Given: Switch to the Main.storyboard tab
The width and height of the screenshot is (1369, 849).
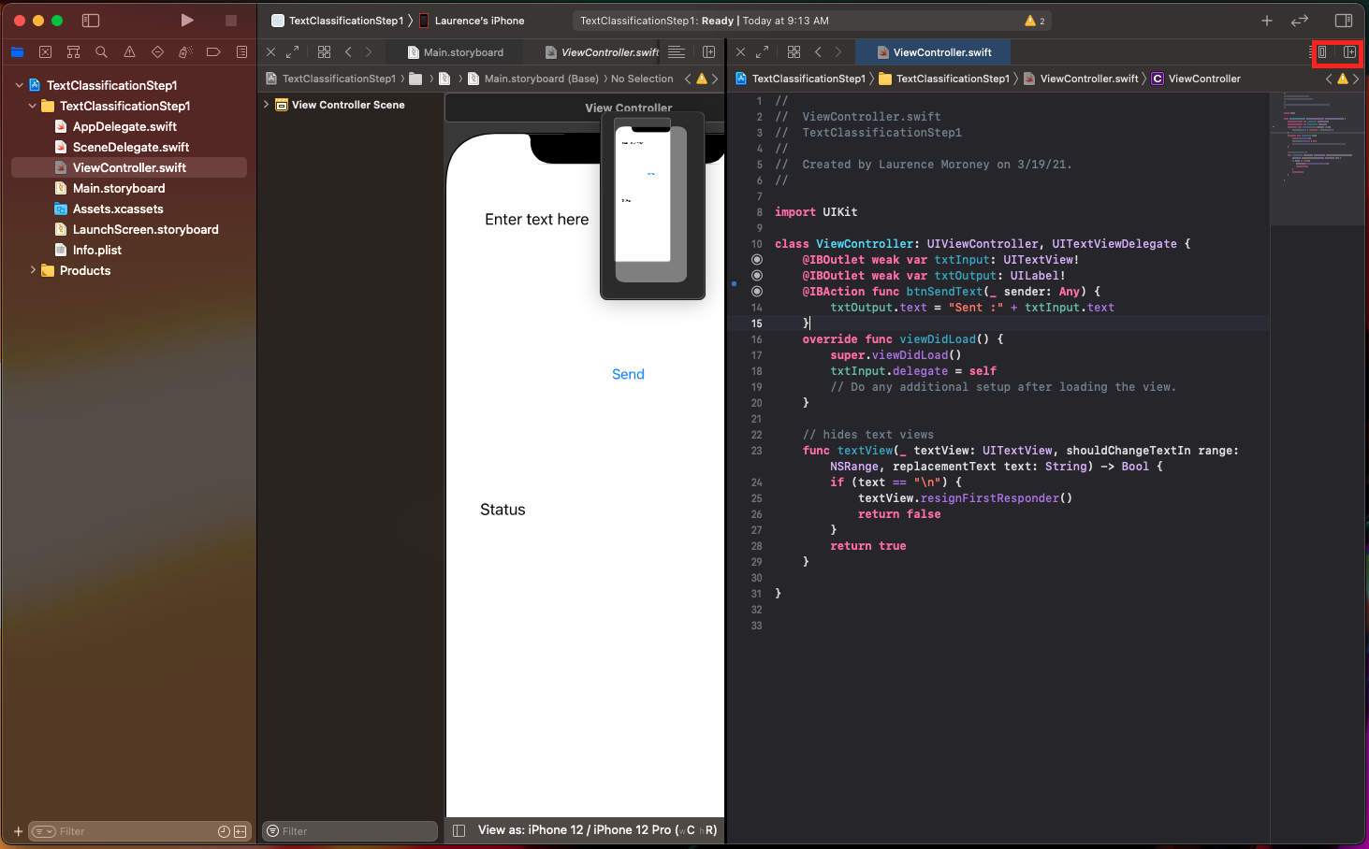Looking at the screenshot, I should 462,52.
